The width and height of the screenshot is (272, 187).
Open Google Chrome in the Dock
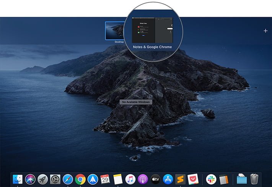coord(80,179)
